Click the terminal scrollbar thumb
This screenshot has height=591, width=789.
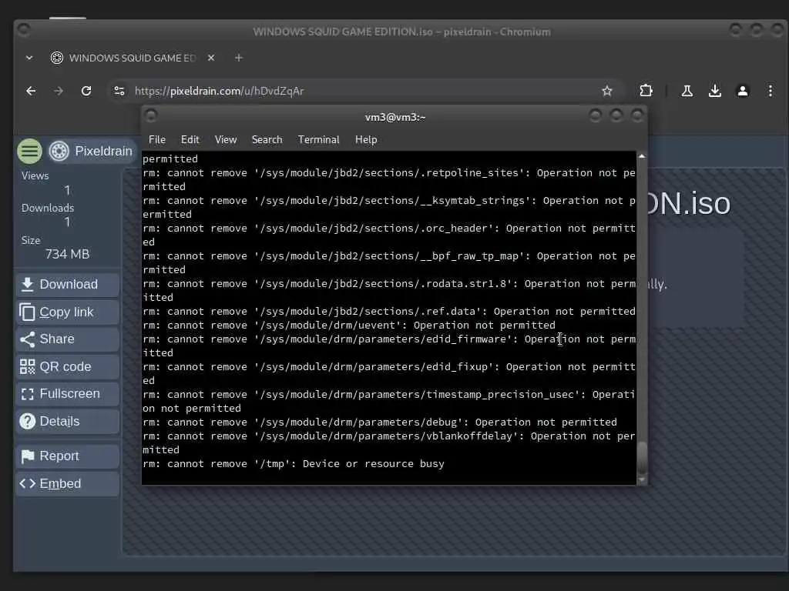pyautogui.click(x=642, y=457)
